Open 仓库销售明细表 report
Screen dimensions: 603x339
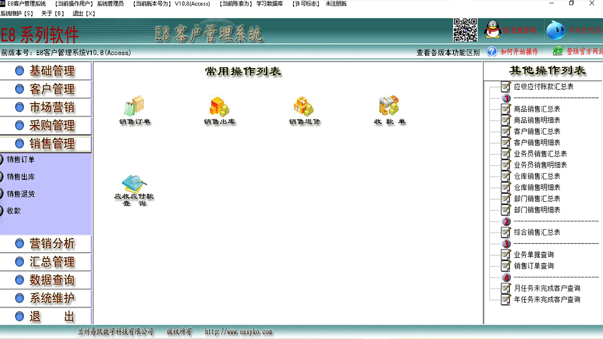pyautogui.click(x=537, y=187)
